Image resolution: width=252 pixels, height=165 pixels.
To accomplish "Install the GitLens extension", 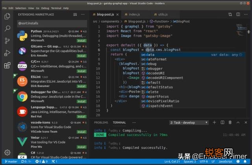I will coord(82,56).
